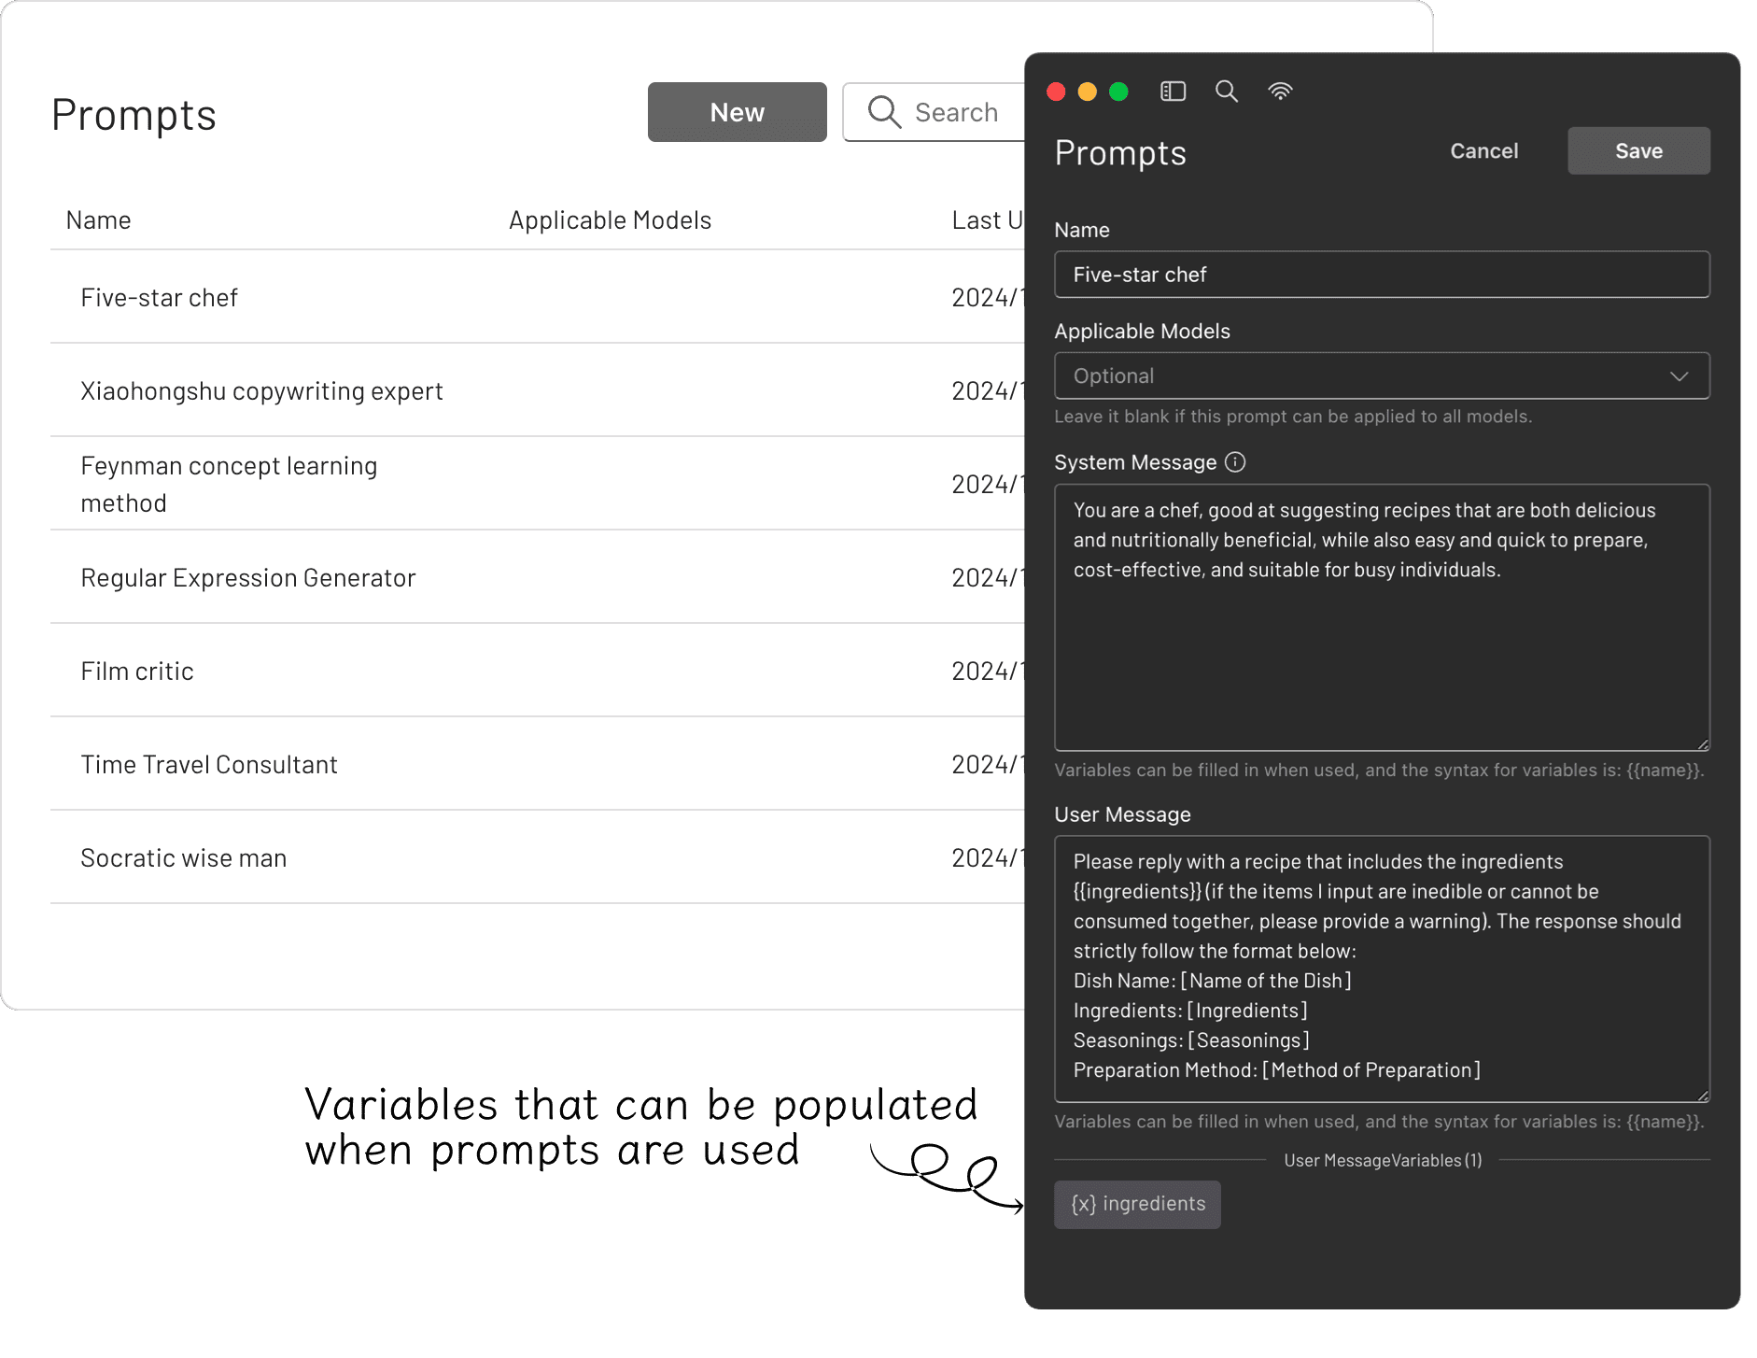The image size is (1757, 1358).
Task: Collapse the Applicable Models chevron
Action: click(1679, 375)
